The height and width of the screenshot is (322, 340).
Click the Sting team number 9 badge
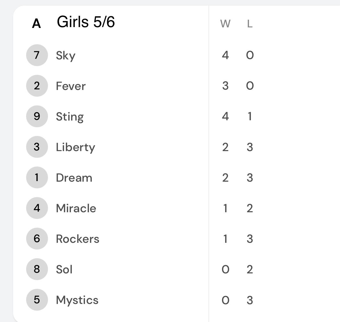pos(37,116)
